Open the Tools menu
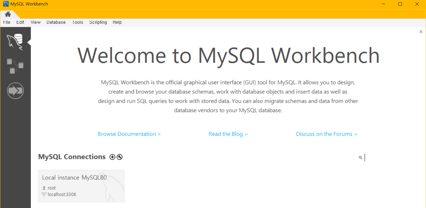The image size is (426, 208). tap(78, 22)
